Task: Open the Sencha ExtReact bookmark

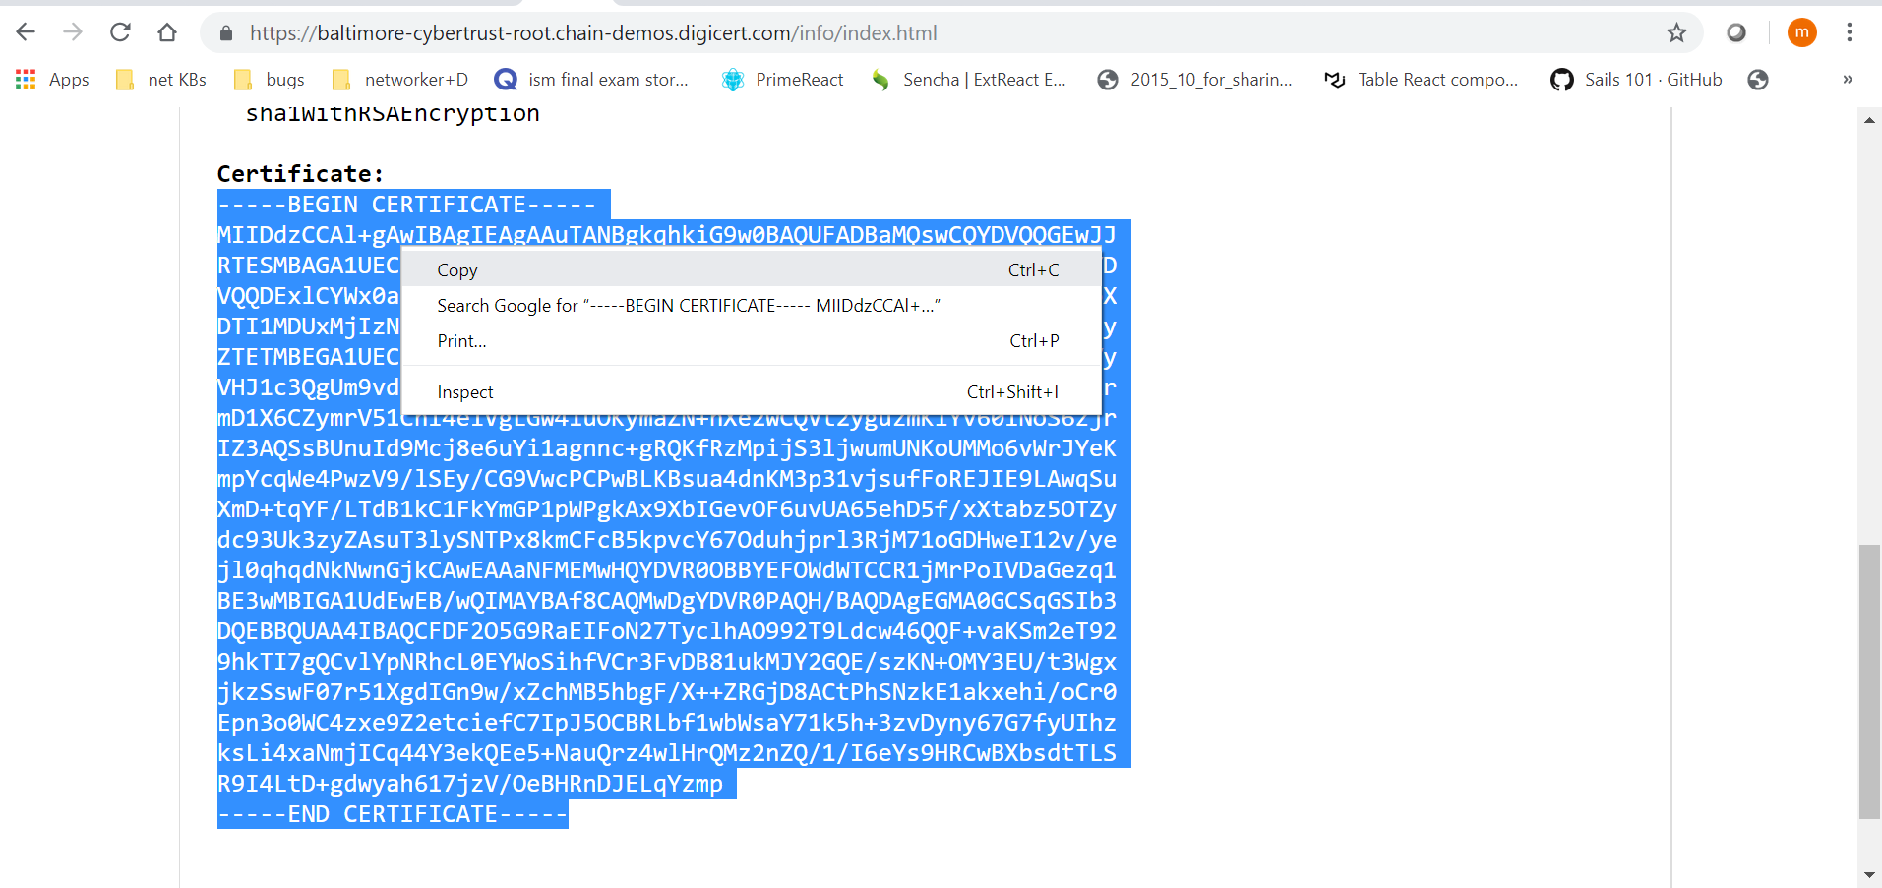Action: pyautogui.click(x=969, y=80)
